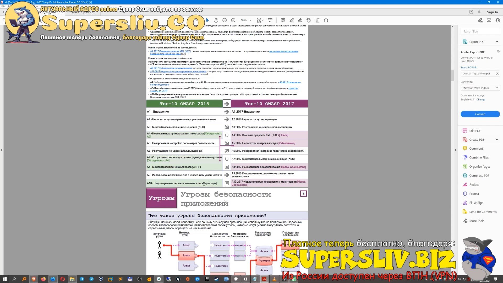
Task: Open the Help question mark icon
Action: (471, 12)
